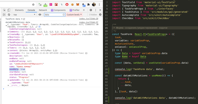Expand the TaskTechnologies entry
The height and width of the screenshot is (104, 198).
point(8,45)
